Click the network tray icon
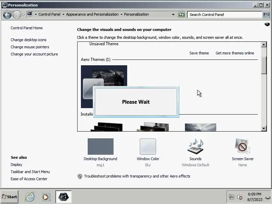 [x=232, y=197]
